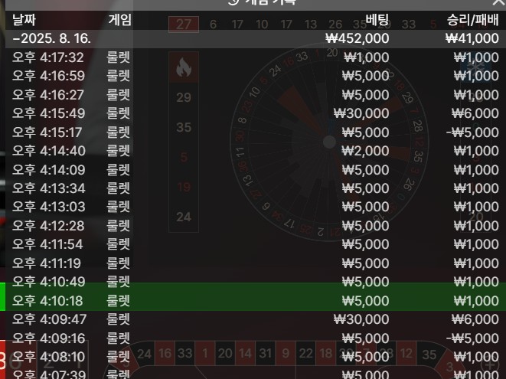
Task: Click the 오후 4:09:16 row showing -₩5,000
Action: coord(255,338)
